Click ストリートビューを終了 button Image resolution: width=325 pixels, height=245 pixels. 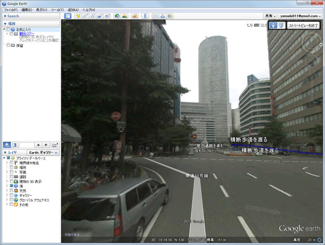303,25
